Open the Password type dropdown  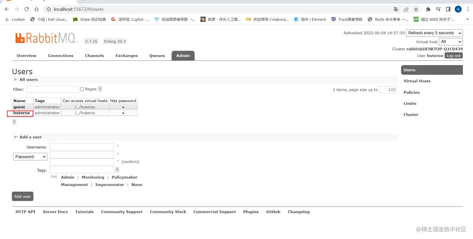[x=30, y=157]
